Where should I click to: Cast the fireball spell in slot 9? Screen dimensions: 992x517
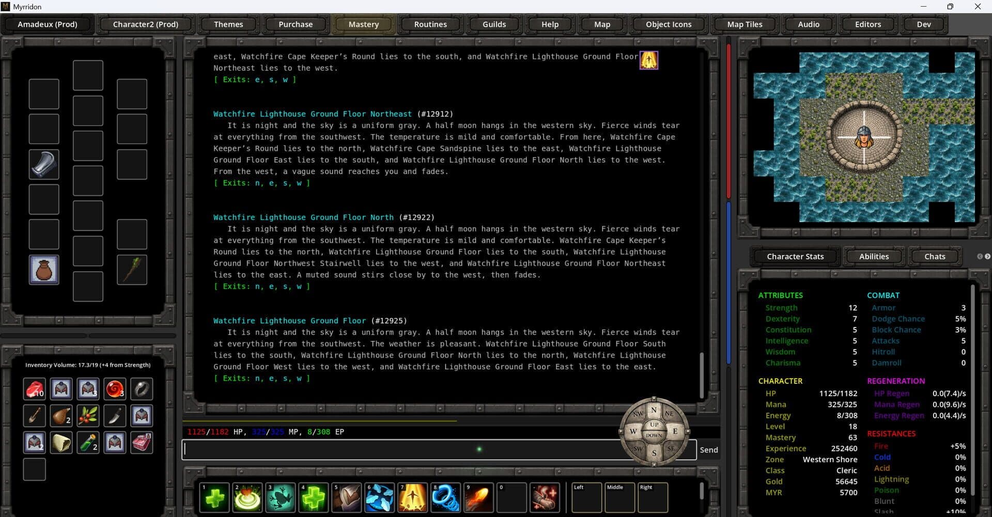(479, 497)
